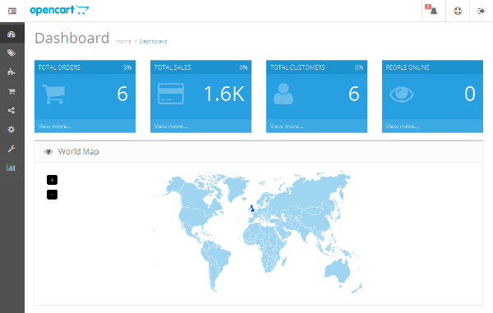The image size is (493, 313).
Task: Click View more under Total Customers
Action: tap(287, 127)
